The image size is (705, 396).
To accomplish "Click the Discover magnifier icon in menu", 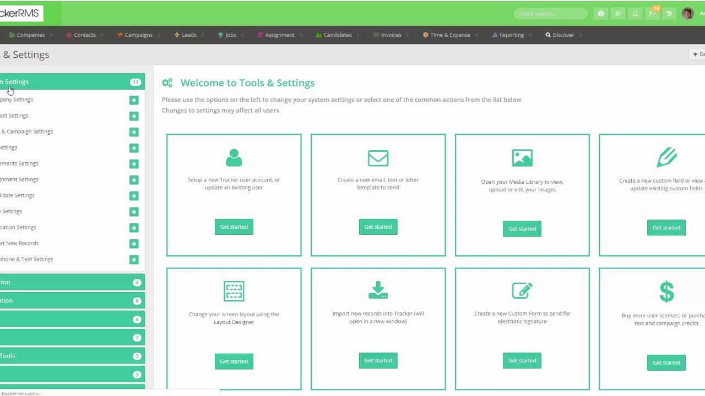I will click(x=548, y=35).
